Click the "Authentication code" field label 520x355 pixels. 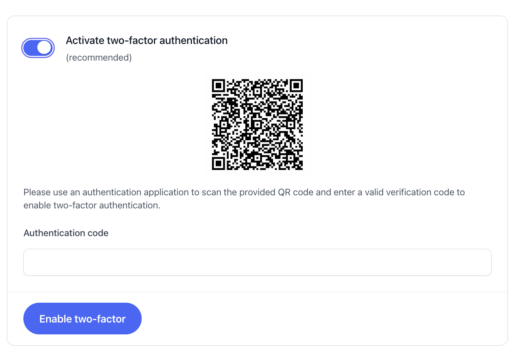pos(66,233)
